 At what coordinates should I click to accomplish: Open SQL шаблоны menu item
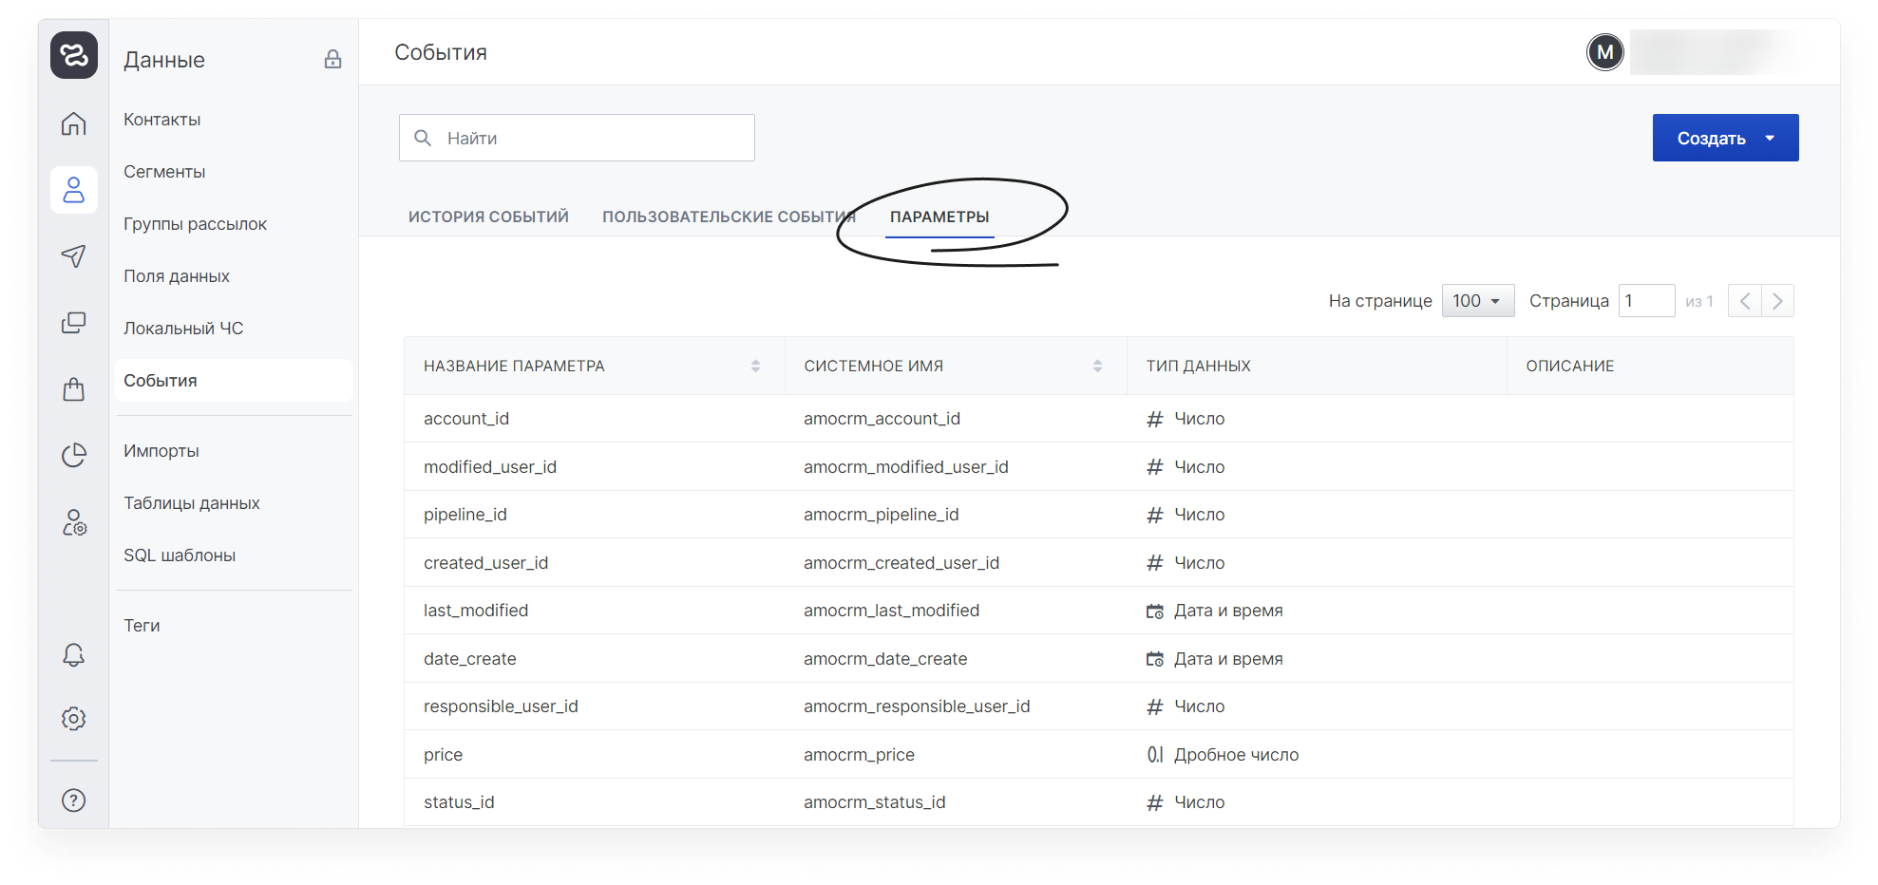click(x=180, y=555)
